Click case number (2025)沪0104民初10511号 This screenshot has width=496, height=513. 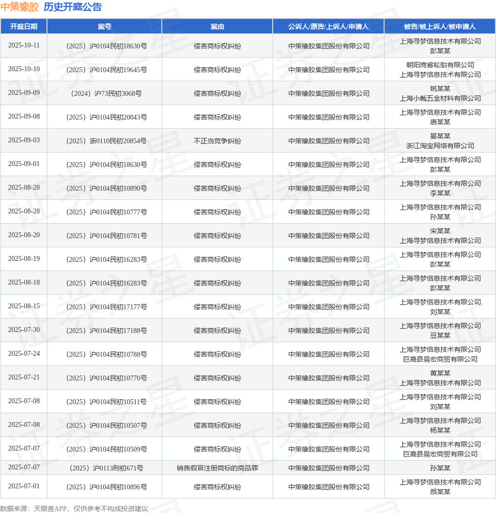click(x=107, y=402)
